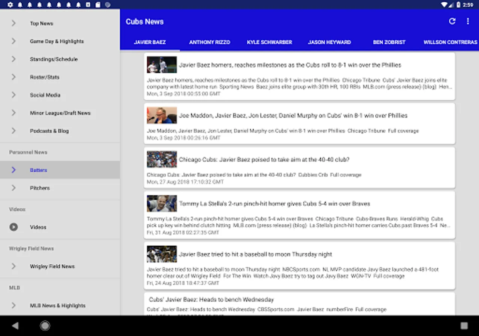The height and width of the screenshot is (336, 479).
Task: Select the 'Mon, 3 Sep 2018 00:26:16 GMT' timestamp
Action: [184, 138]
